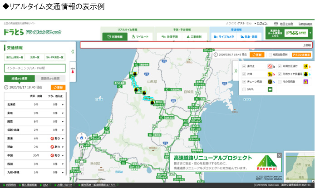The image size is (315, 189).
Task: Click the 渋滞 yellow car legend icon
Action: (x=270, y=74)
